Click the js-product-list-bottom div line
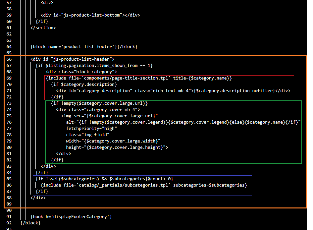313x230 pixels. tap(90, 15)
